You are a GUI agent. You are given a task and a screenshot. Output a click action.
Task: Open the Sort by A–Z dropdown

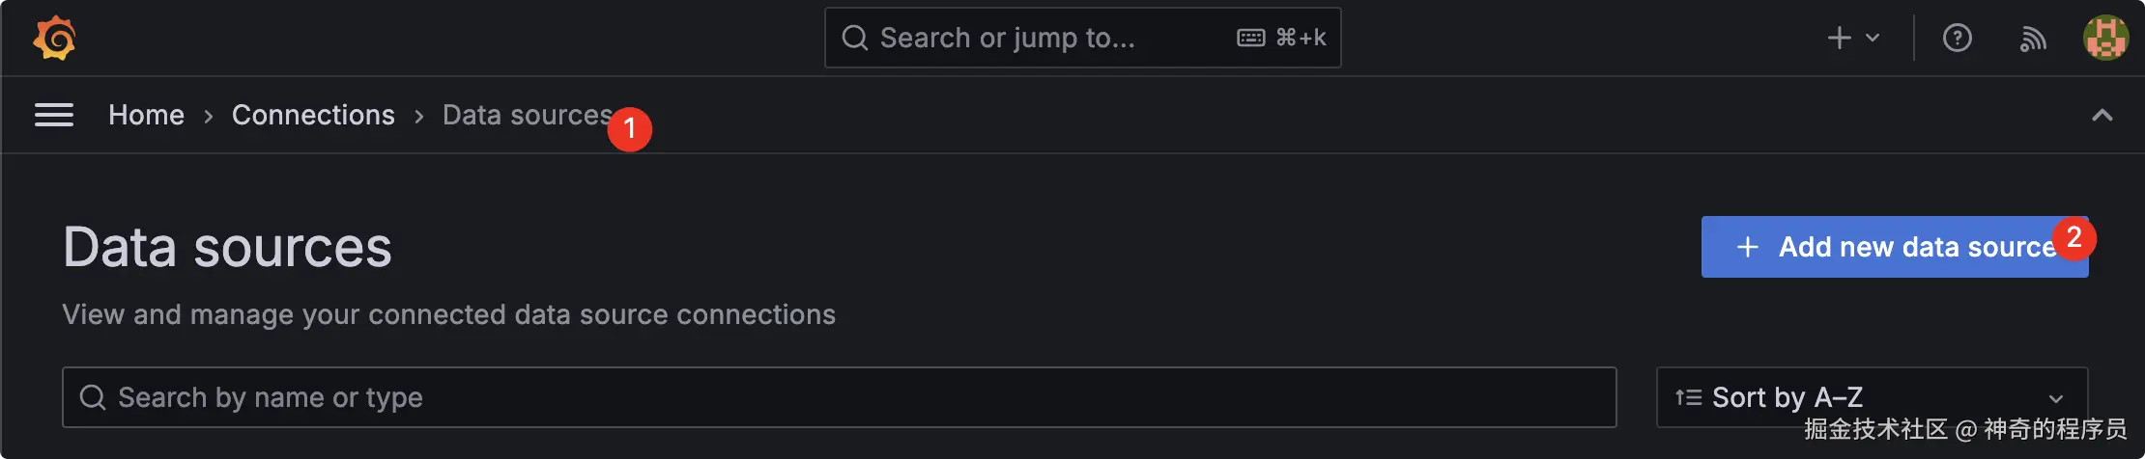point(1870,397)
